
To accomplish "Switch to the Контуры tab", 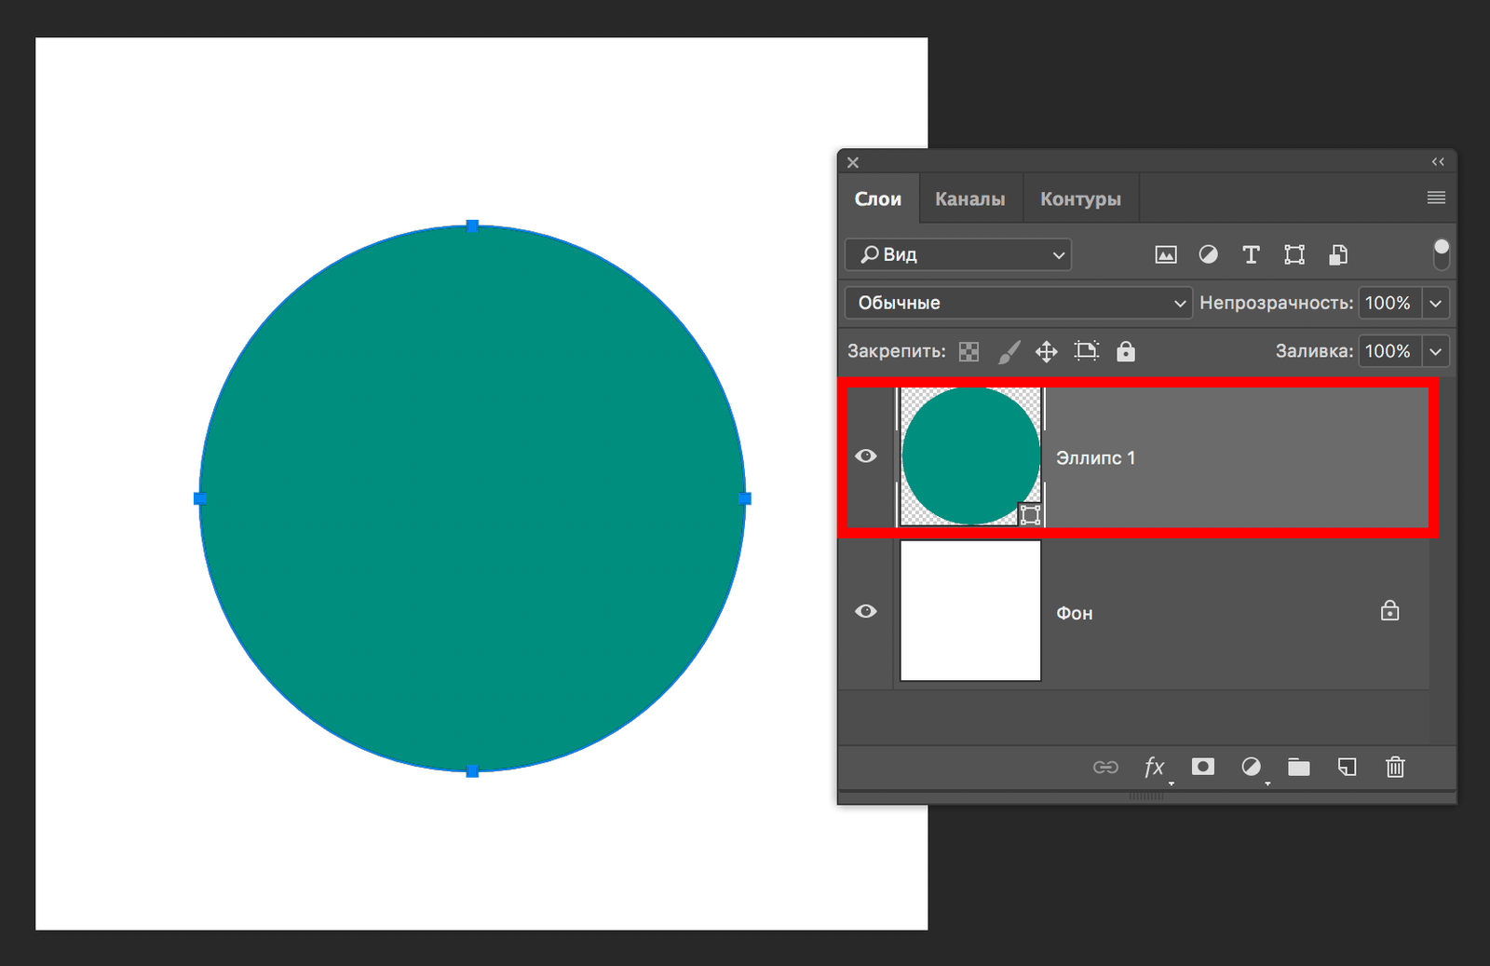I will 1080,199.
